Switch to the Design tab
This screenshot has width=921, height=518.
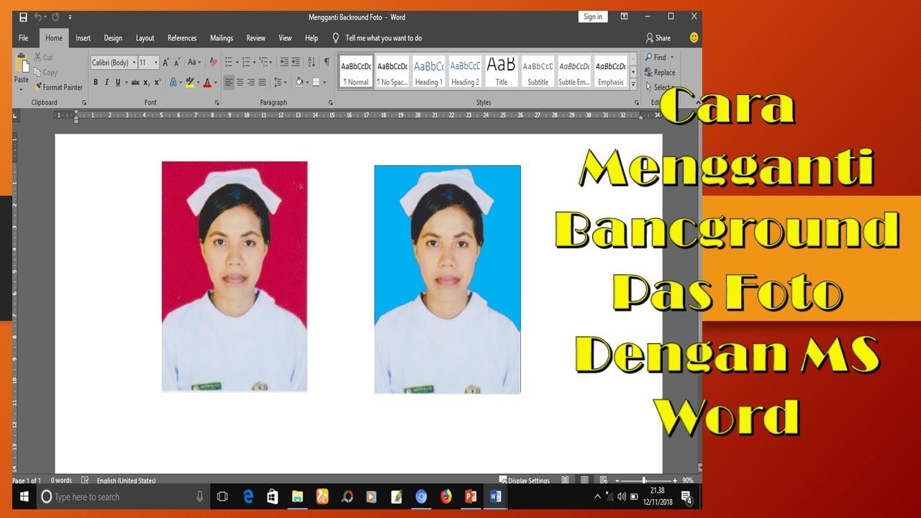[x=113, y=38]
